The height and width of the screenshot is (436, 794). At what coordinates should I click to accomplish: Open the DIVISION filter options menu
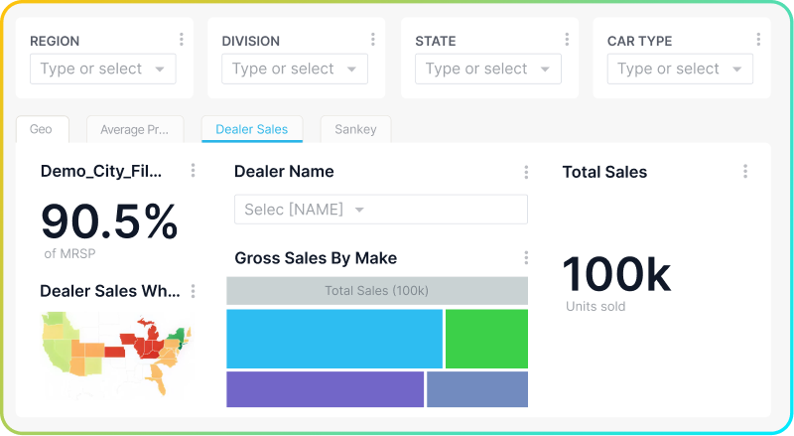click(x=373, y=40)
